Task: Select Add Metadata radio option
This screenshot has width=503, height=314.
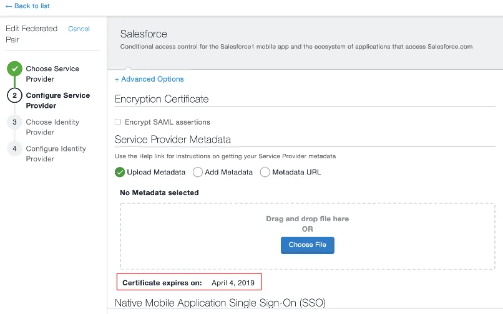Action: tap(198, 172)
